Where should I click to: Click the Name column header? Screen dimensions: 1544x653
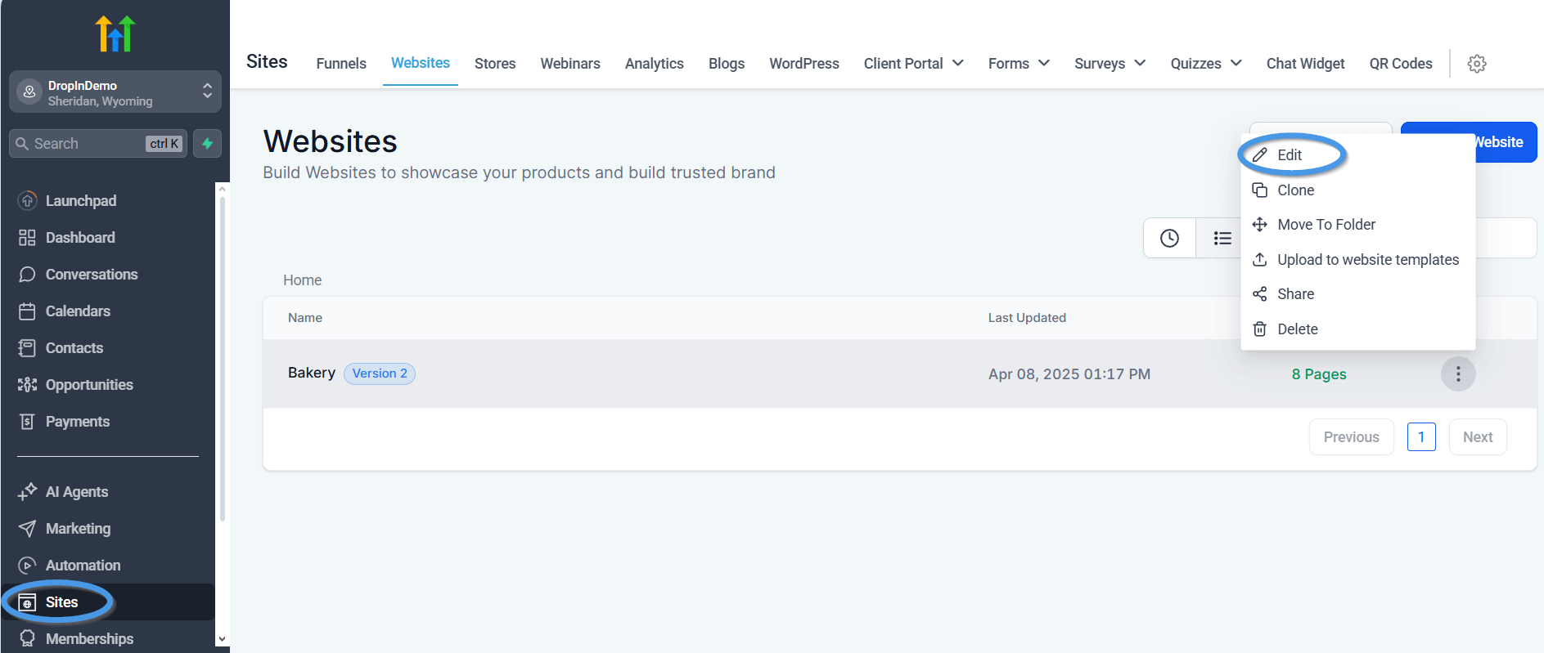coord(305,318)
